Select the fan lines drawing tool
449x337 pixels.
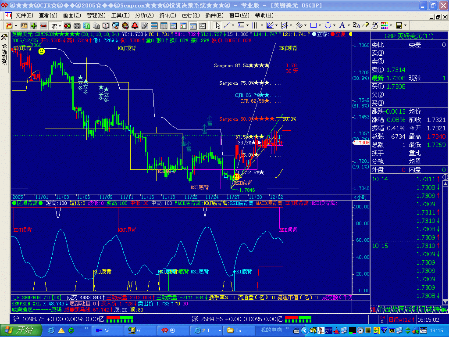click(x=270, y=25)
